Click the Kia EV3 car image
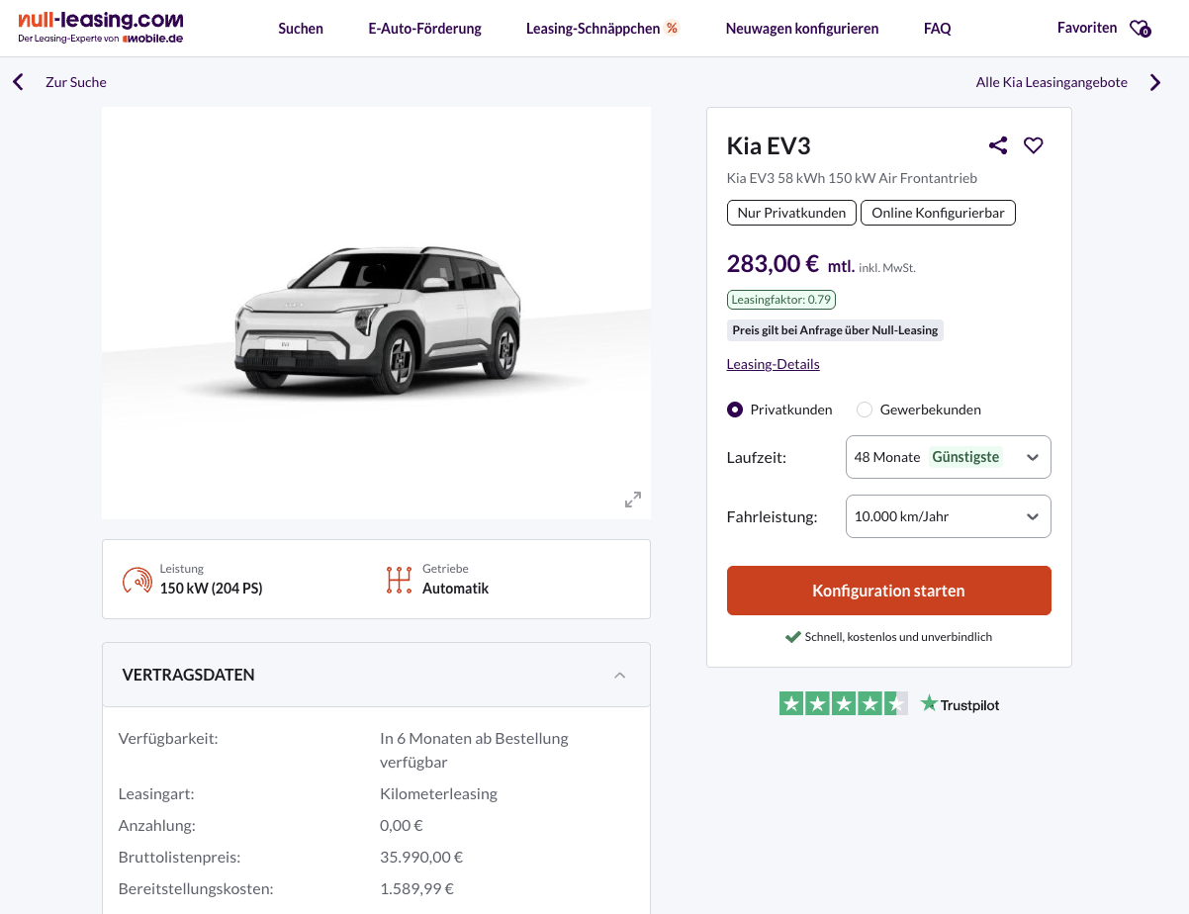This screenshot has width=1189, height=914. pos(376,317)
